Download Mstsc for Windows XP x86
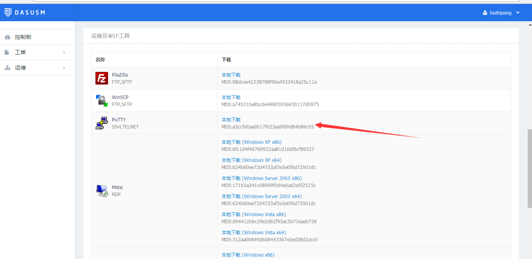 [x=251, y=142]
